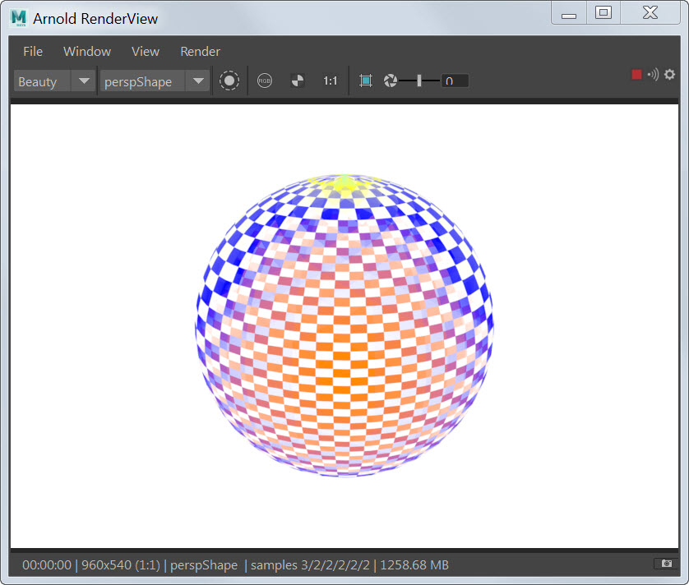Toggle the IPR update broadcast icon

(x=653, y=75)
